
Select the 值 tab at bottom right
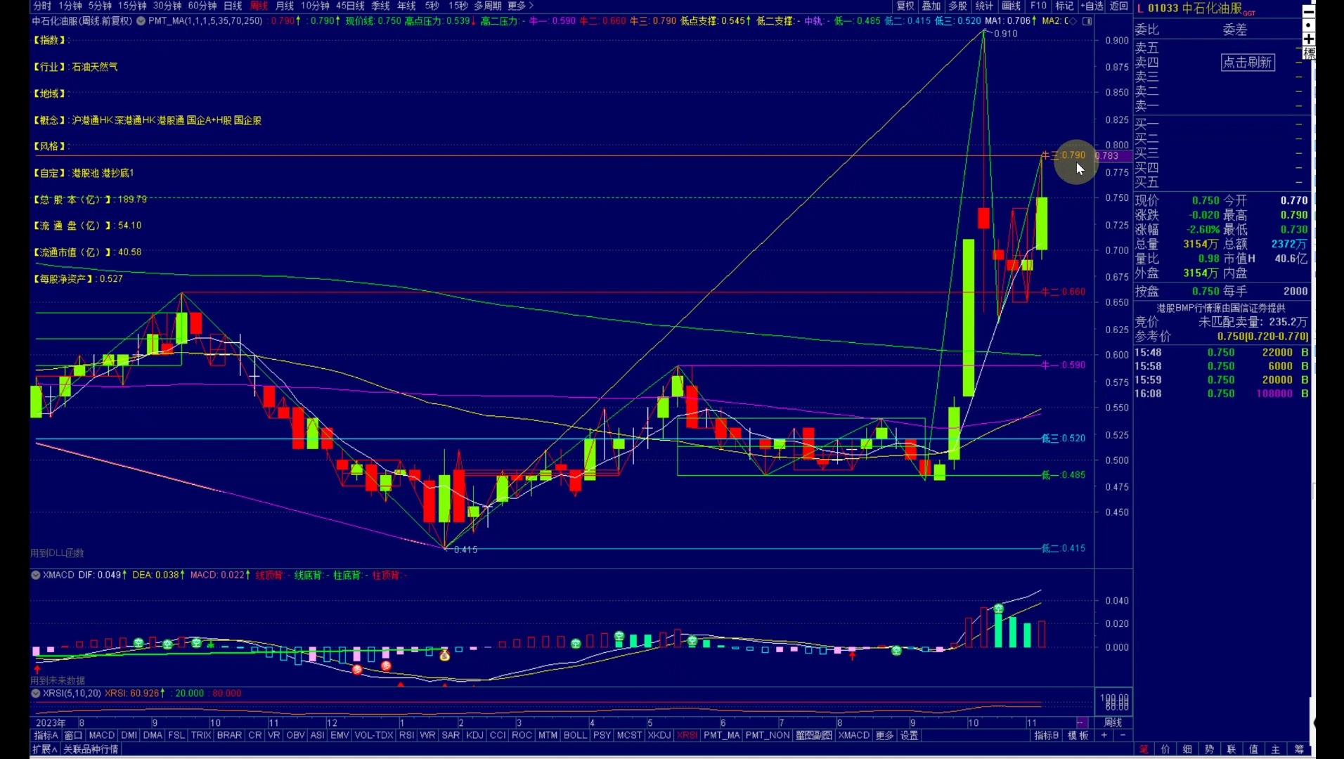click(x=1253, y=749)
